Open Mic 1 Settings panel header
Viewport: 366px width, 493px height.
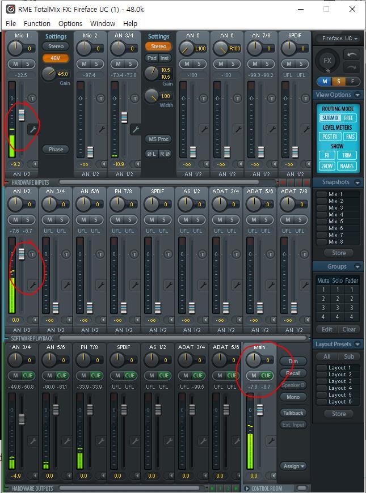[x=56, y=36]
